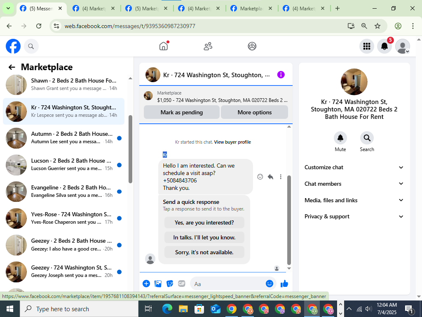This screenshot has height=317, width=422.
Task: Click the conversation list scrollbar
Action: point(130,149)
